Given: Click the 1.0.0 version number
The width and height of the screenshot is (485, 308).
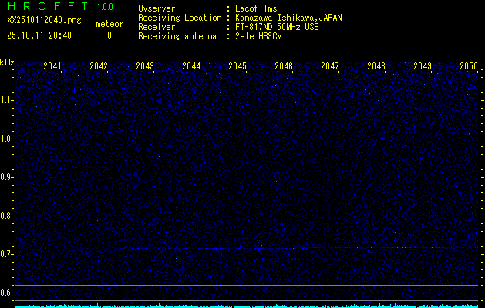Looking at the screenshot, I should click(105, 7).
